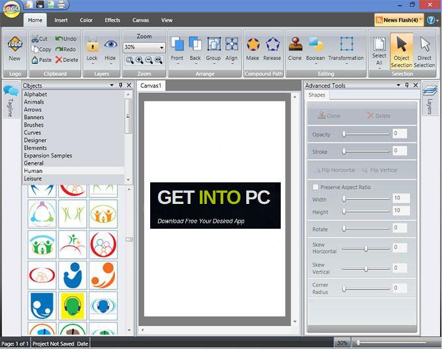Click the Rotate slider
This screenshot has width=442, height=349.
[366, 229]
